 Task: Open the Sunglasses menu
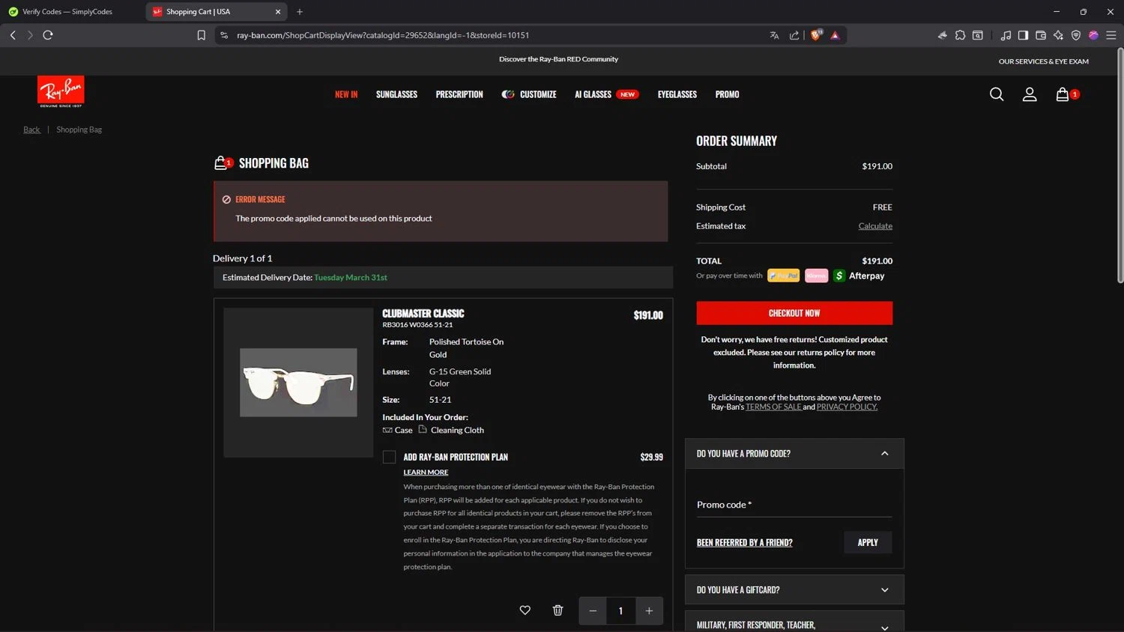click(396, 94)
